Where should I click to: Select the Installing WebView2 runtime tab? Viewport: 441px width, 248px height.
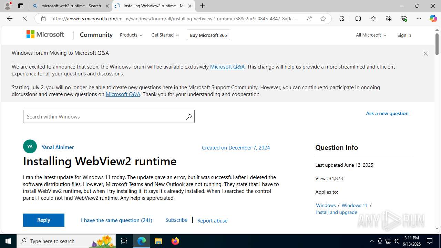point(154,6)
